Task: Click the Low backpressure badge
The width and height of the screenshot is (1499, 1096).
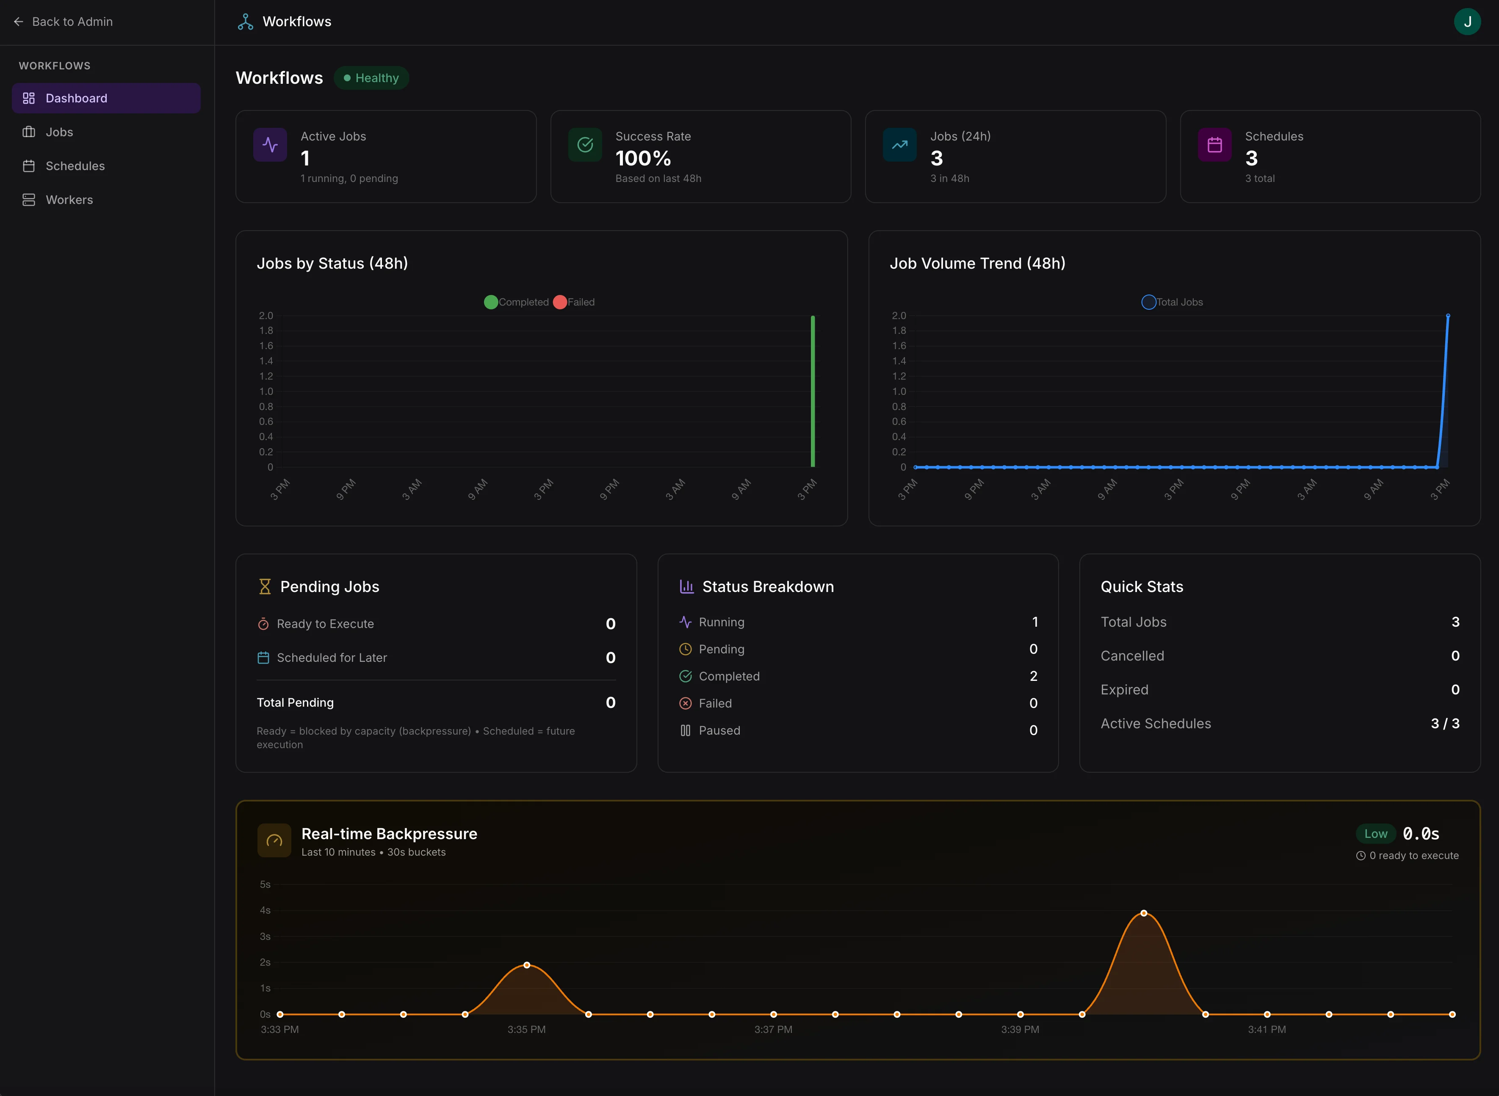Action: 1375,834
